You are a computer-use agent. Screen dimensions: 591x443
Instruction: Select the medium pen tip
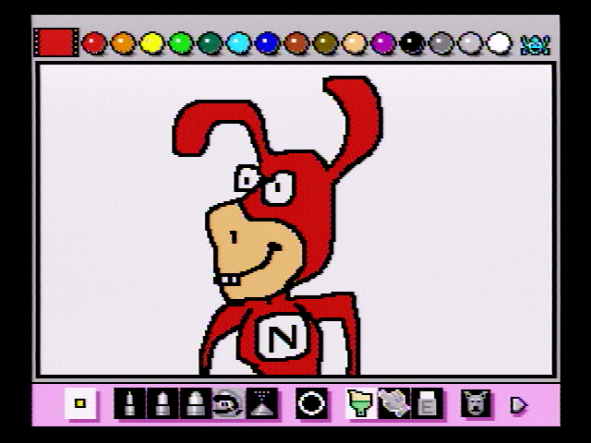[x=163, y=403]
